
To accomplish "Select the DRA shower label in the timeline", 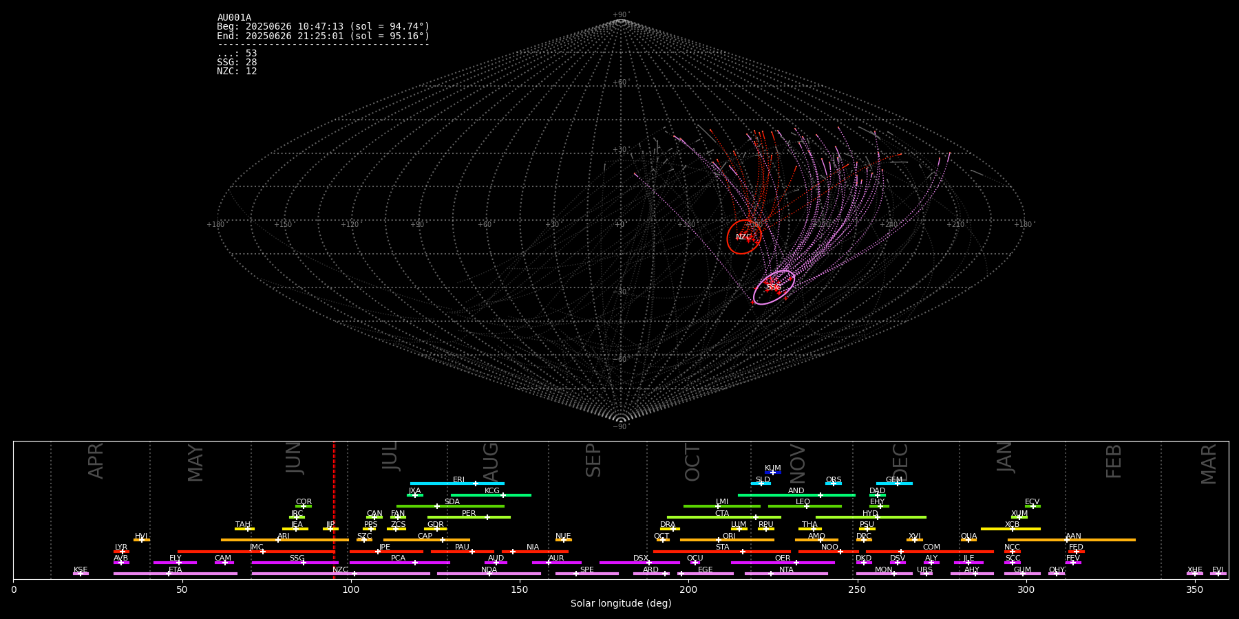I will tap(668, 525).
